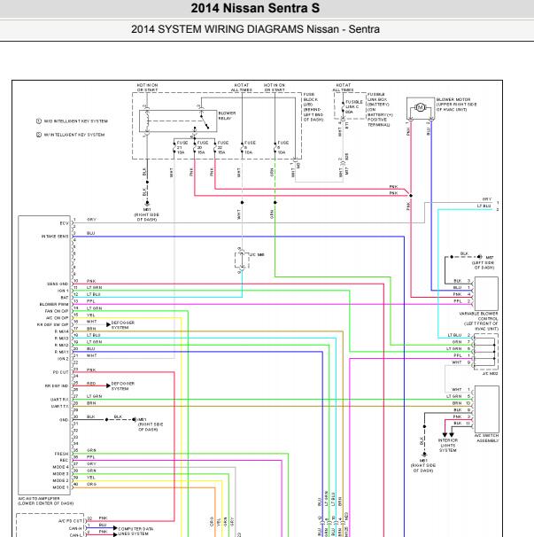The width and height of the screenshot is (534, 537).
Task: Click the '2014 SYSTEM WIRING DIAGRAMS Nissan - Sentra' subtitle
Action: (x=255, y=29)
